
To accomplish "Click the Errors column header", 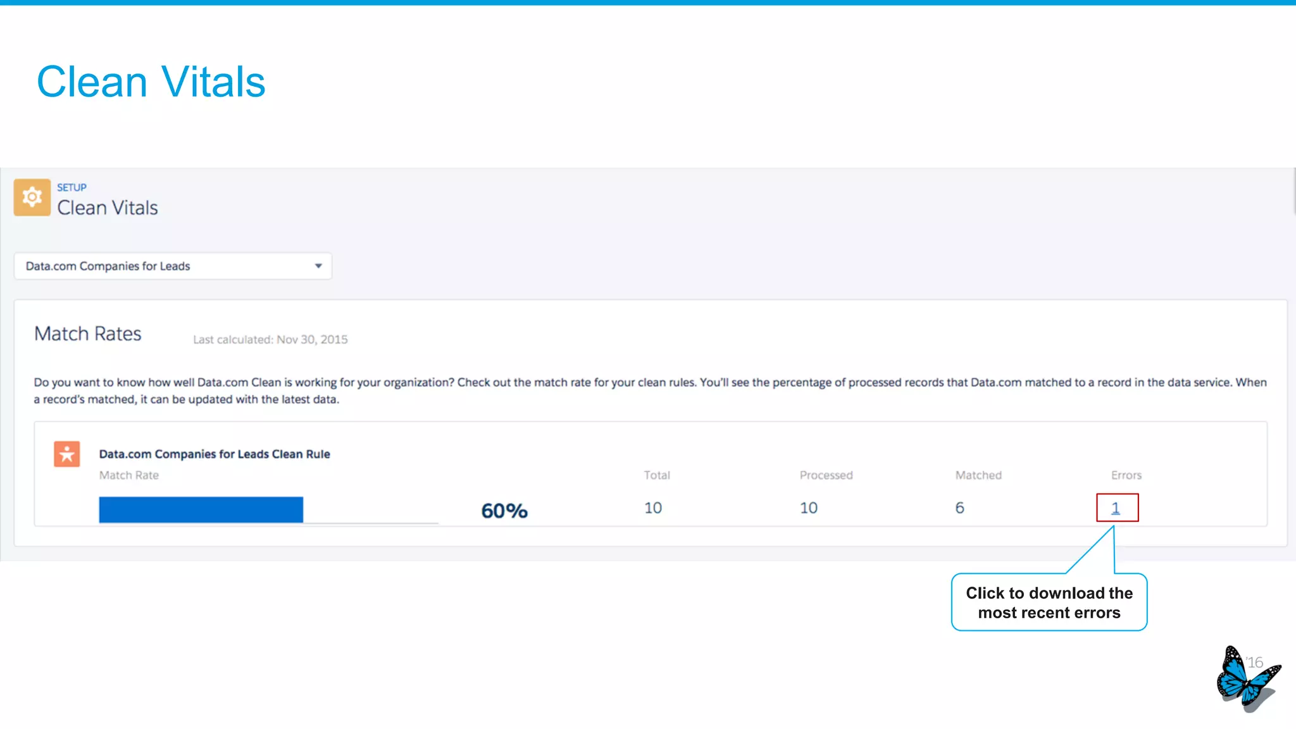I will (1126, 475).
